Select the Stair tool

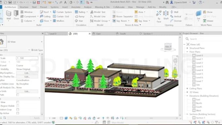pyautogui.click(x=79, y=21)
